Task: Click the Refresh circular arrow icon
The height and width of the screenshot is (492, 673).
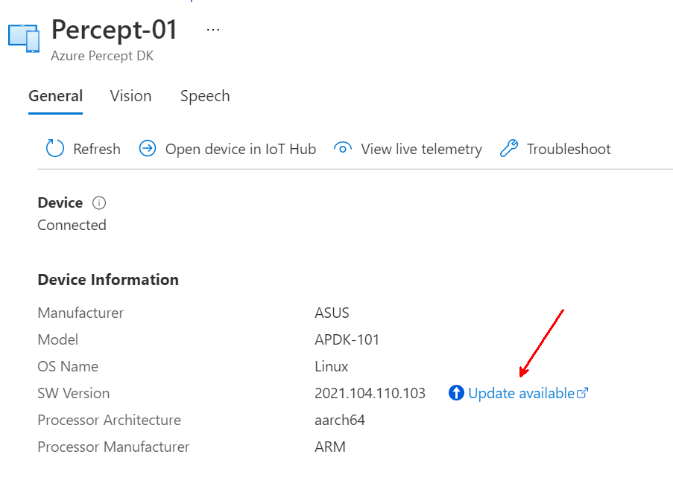Action: pyautogui.click(x=55, y=148)
